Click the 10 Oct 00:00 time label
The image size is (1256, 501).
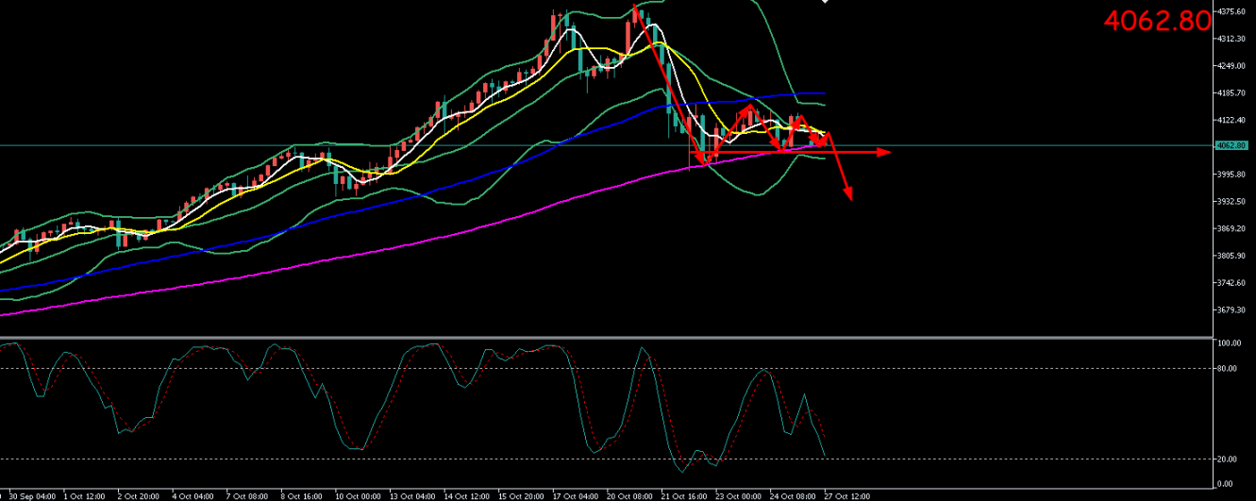click(x=358, y=495)
